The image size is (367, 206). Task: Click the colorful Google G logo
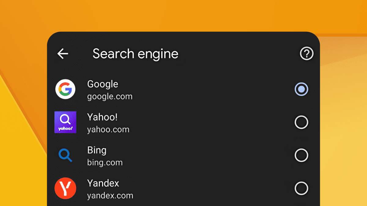(65, 89)
